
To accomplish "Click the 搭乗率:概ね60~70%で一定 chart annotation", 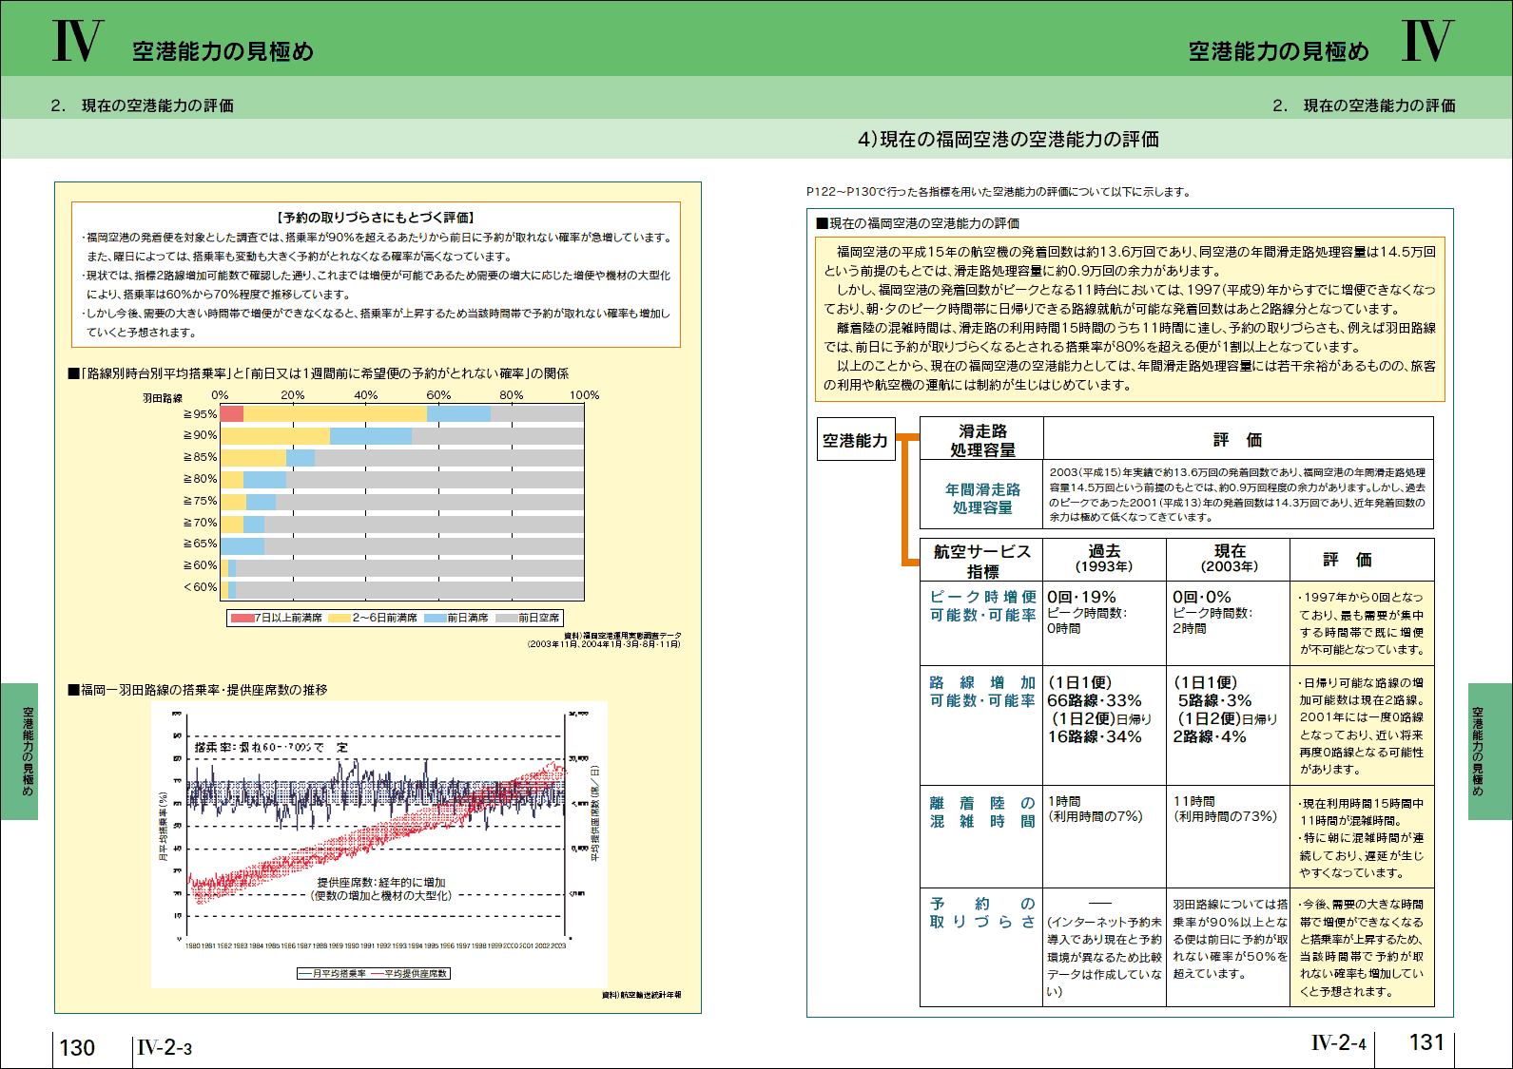I will point(271,748).
